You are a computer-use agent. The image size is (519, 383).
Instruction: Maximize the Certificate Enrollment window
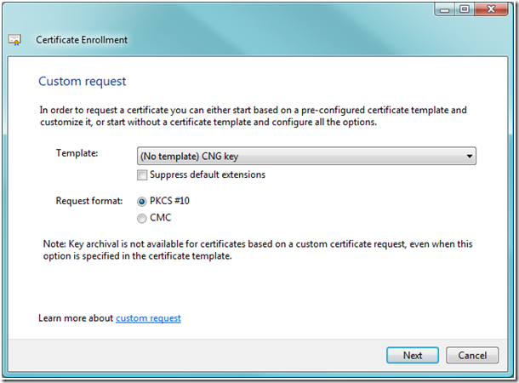pyautogui.click(x=465, y=9)
